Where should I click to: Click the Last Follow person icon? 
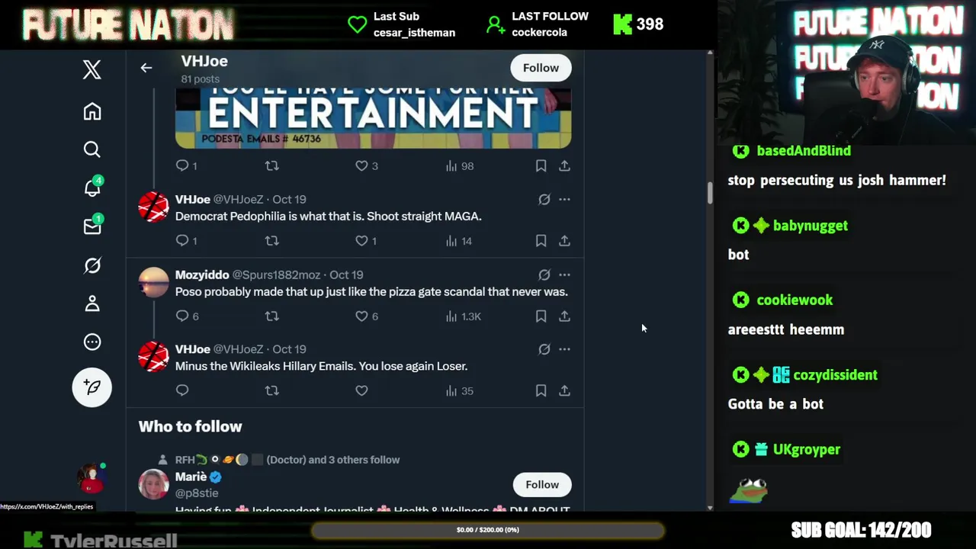(496, 25)
